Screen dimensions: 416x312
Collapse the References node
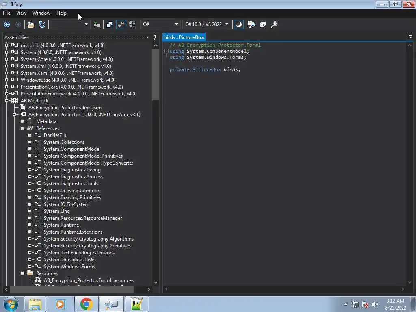point(22,128)
